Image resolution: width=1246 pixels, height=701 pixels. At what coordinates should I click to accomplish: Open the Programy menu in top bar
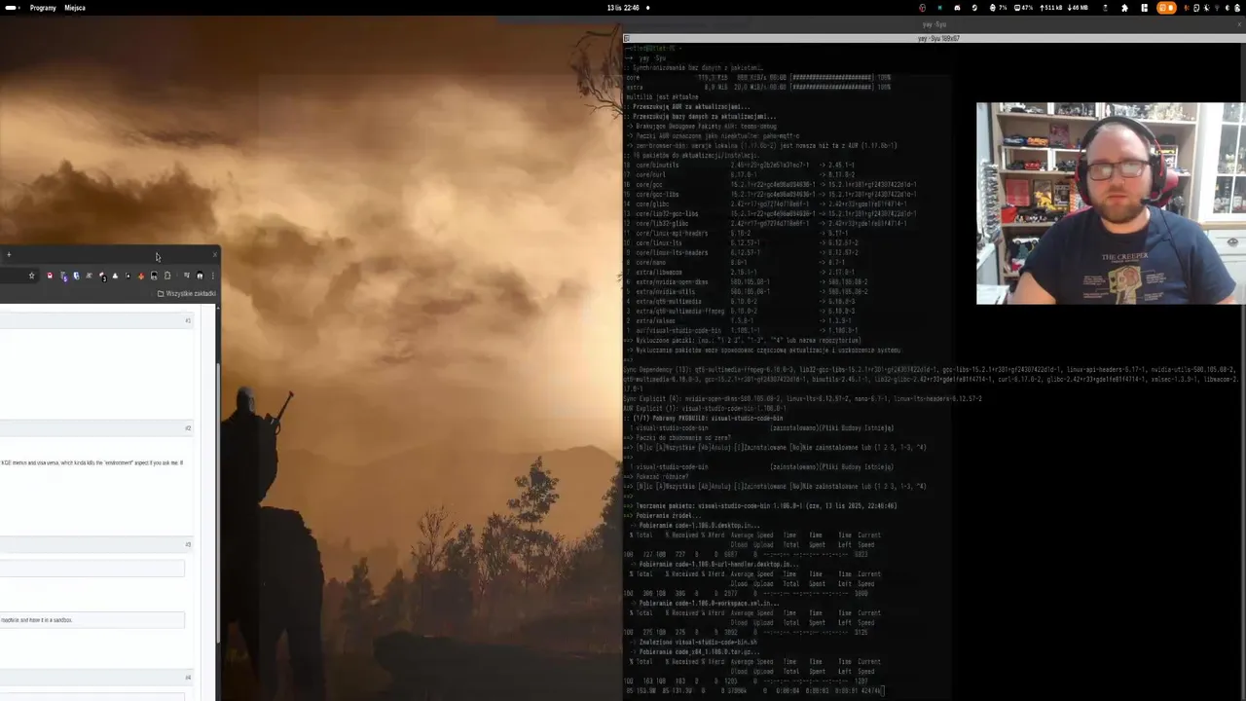tap(43, 8)
